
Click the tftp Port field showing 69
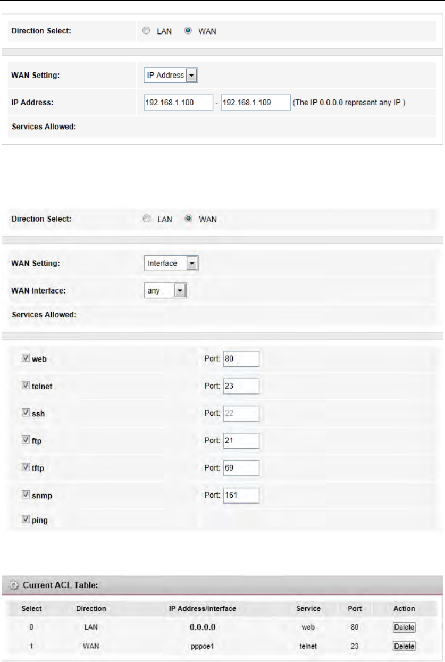point(241,467)
